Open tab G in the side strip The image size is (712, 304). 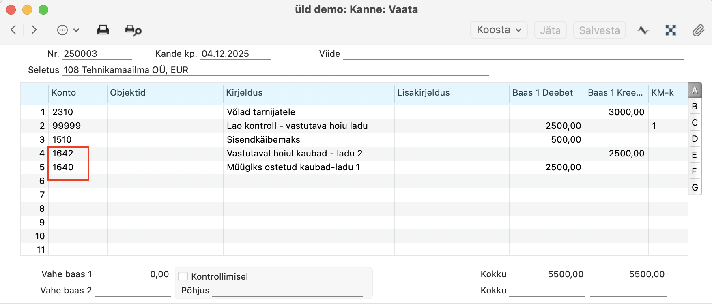[695, 187]
